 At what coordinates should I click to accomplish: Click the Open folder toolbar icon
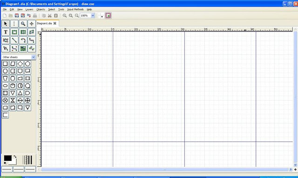click(11, 15)
